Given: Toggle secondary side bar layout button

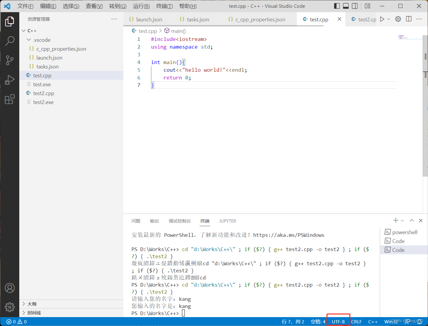Looking at the screenshot, I should coord(355,6).
